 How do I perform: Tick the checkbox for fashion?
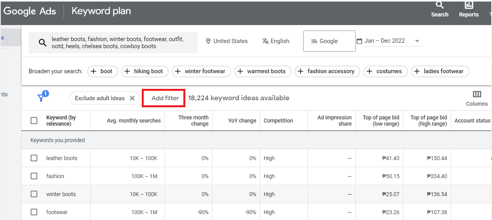coord(34,176)
